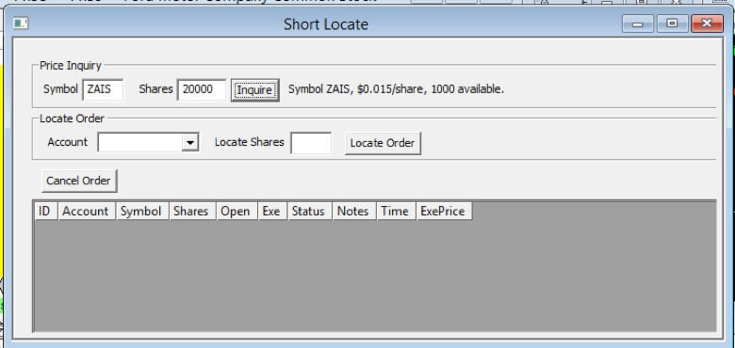Sort by the Exe column header
Viewport: 735px width, 348px height.
click(x=272, y=212)
